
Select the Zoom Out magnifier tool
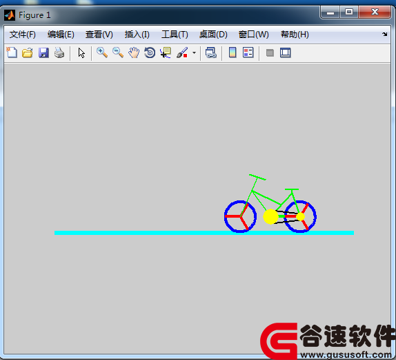(118, 53)
